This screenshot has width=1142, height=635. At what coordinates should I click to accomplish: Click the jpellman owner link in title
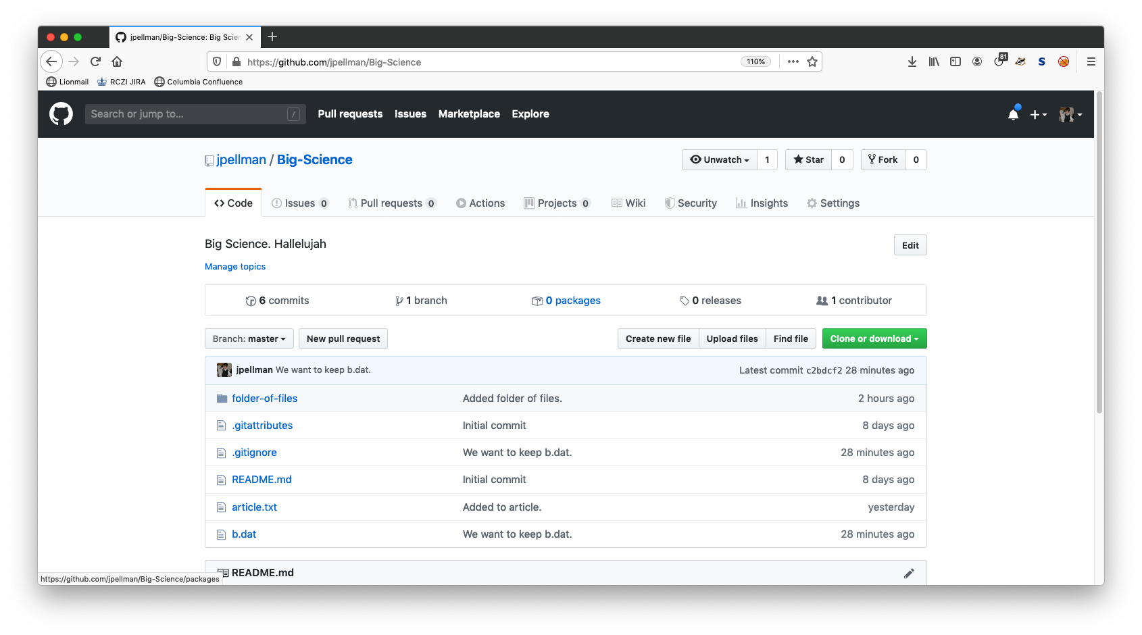pyautogui.click(x=241, y=160)
